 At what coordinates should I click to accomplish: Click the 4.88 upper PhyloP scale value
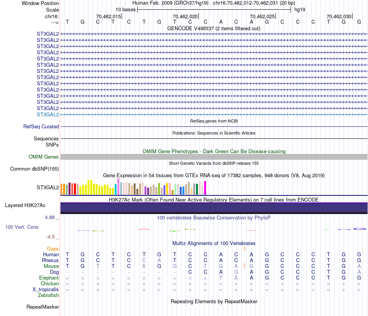pyautogui.click(x=50, y=218)
